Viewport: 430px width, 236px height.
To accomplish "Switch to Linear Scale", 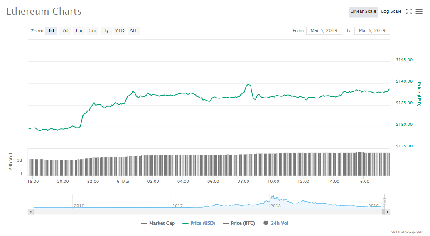I will pyautogui.click(x=363, y=12).
